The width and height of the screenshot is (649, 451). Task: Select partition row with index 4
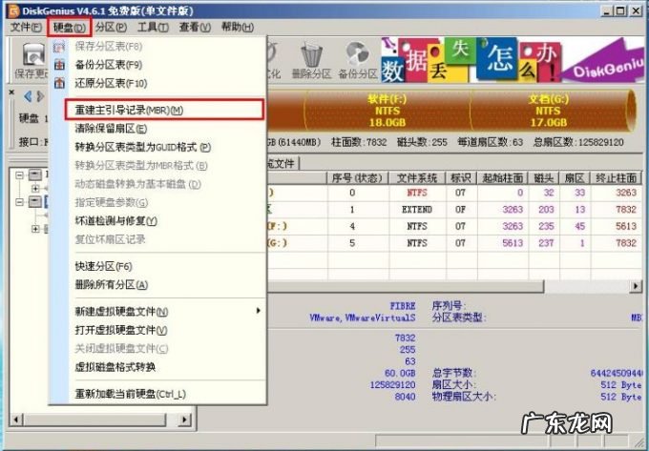click(454, 227)
